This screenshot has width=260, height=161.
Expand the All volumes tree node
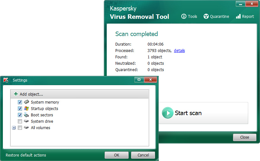click(x=14, y=128)
